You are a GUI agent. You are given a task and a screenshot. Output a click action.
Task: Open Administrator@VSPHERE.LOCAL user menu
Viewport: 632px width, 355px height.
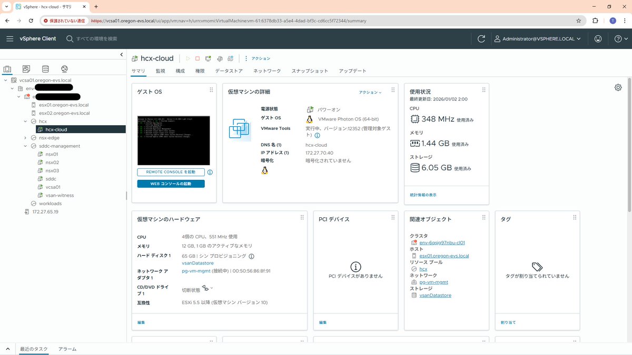[x=537, y=39]
